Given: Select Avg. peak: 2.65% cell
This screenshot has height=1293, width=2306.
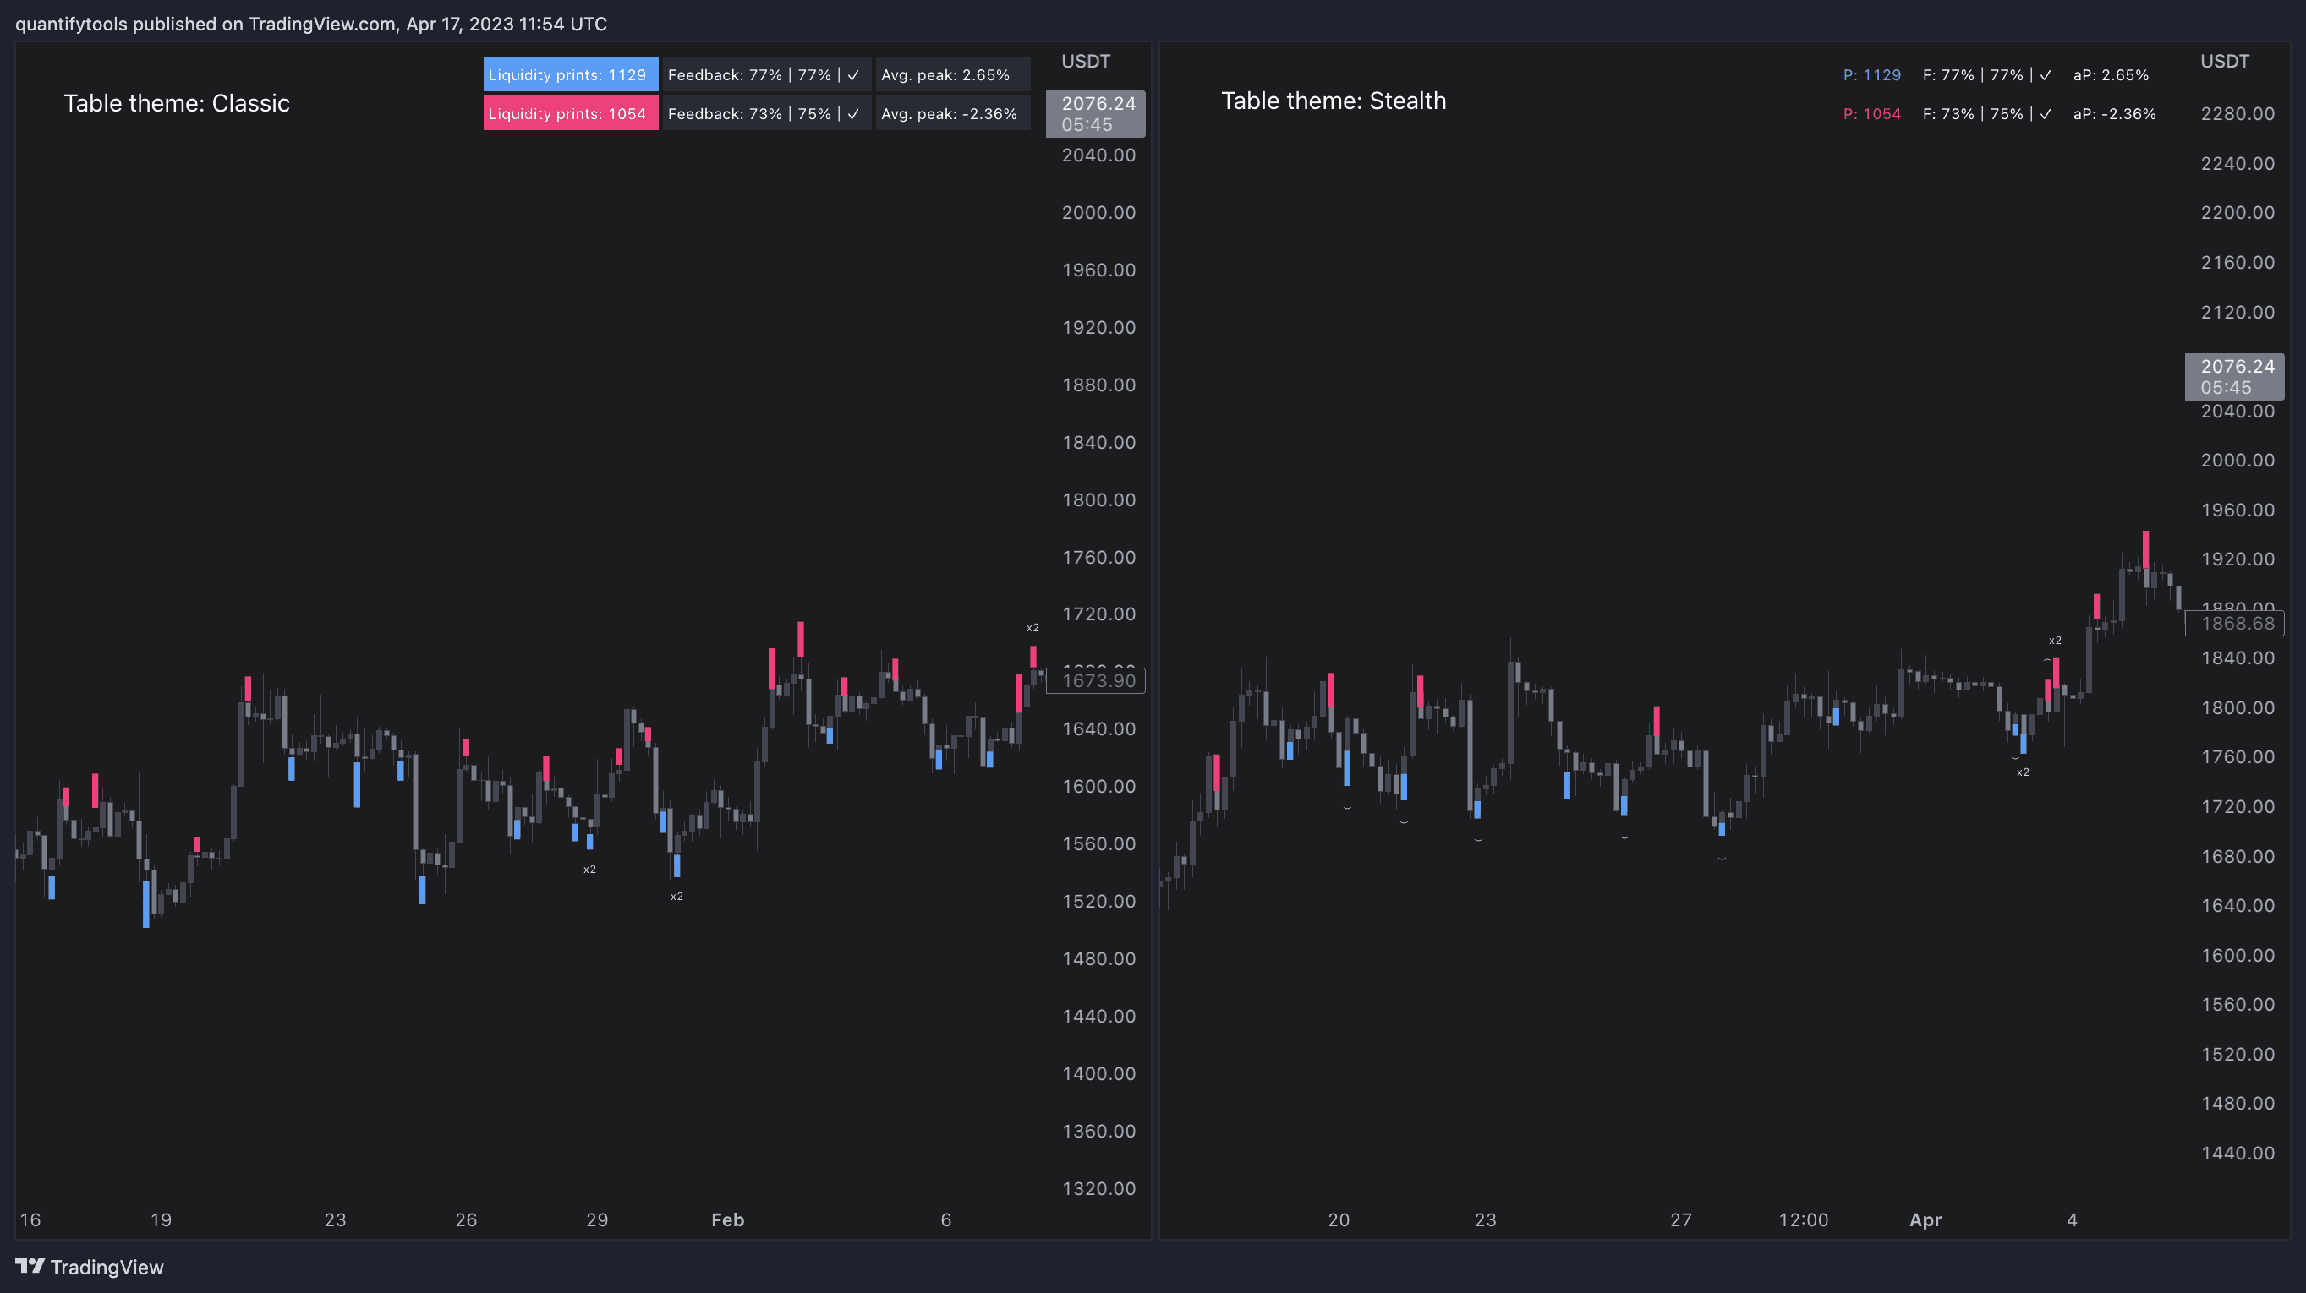Looking at the screenshot, I should [x=945, y=75].
